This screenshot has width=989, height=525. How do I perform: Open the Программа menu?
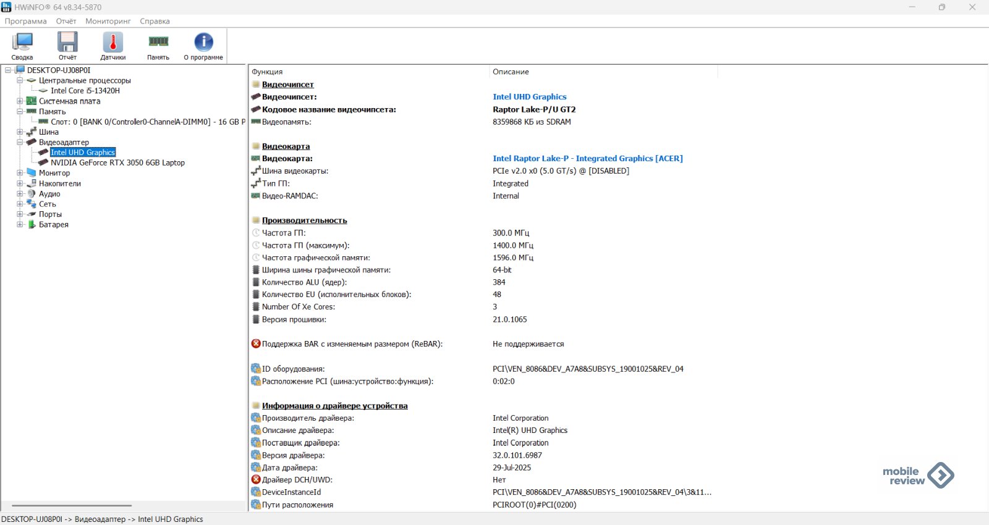pos(26,21)
